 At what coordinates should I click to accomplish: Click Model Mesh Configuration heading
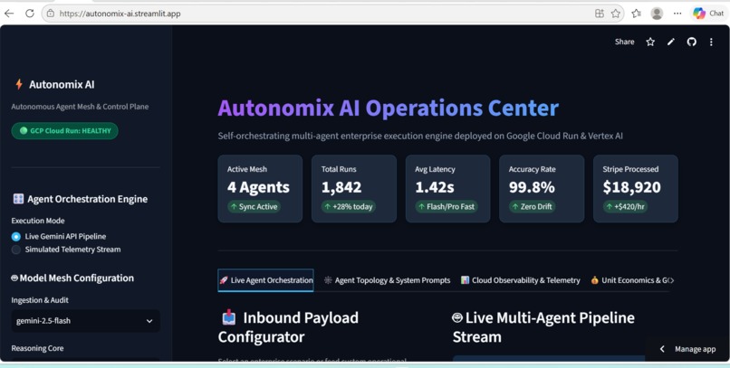[72, 278]
